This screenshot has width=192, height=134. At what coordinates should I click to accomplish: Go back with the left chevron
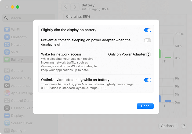click(x=66, y=7)
